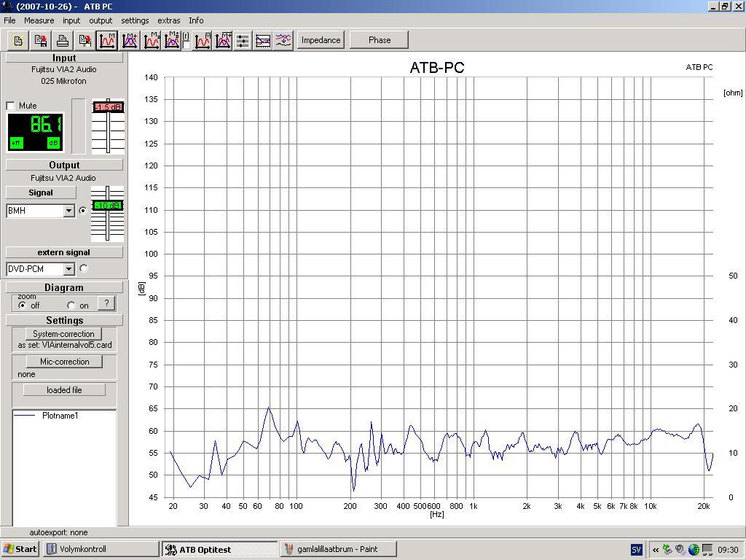Viewport: 746px width, 560px height.
Task: Click the input level slider at -1.5 dB
Action: (108, 107)
